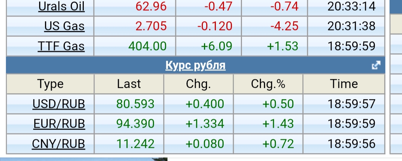The image size is (402, 161).
Task: Click the Chg.% column header
Action: (268, 84)
